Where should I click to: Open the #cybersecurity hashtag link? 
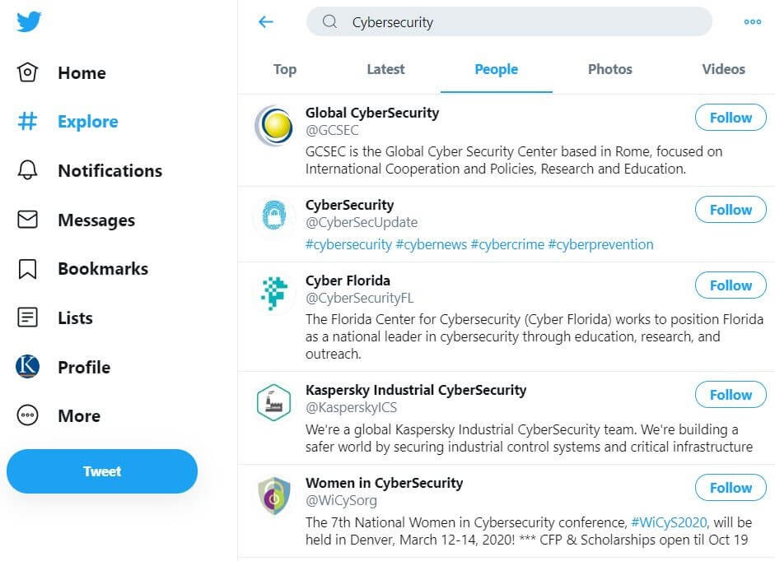(348, 244)
